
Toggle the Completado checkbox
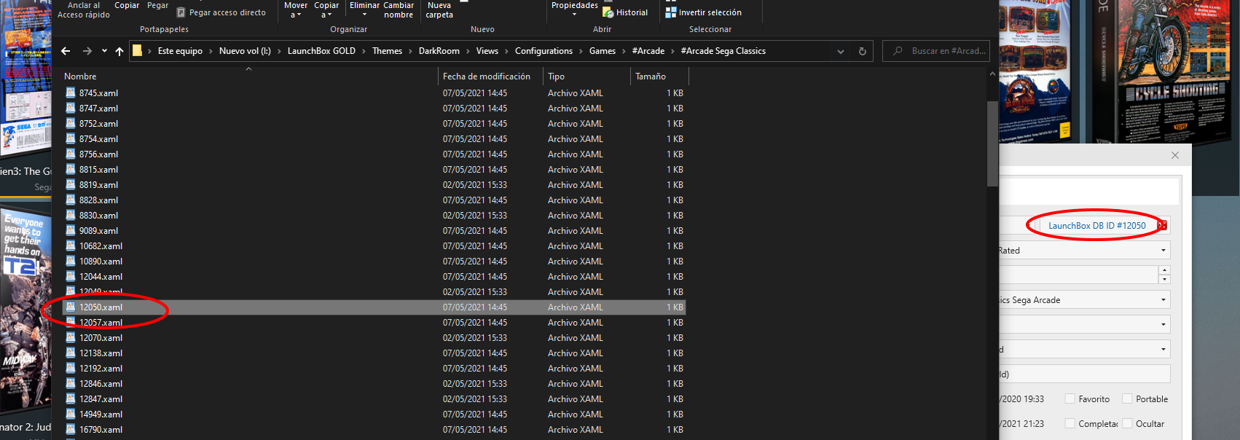point(1070,423)
